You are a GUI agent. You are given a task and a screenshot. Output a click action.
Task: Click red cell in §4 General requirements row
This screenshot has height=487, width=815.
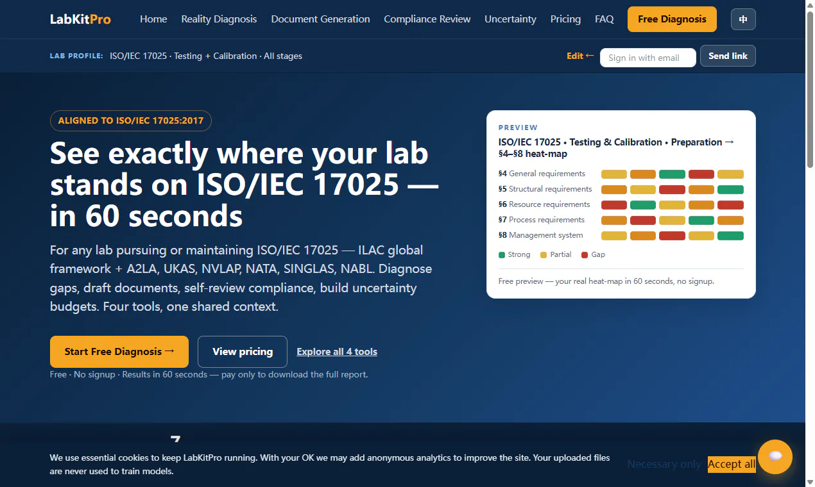[701, 174]
